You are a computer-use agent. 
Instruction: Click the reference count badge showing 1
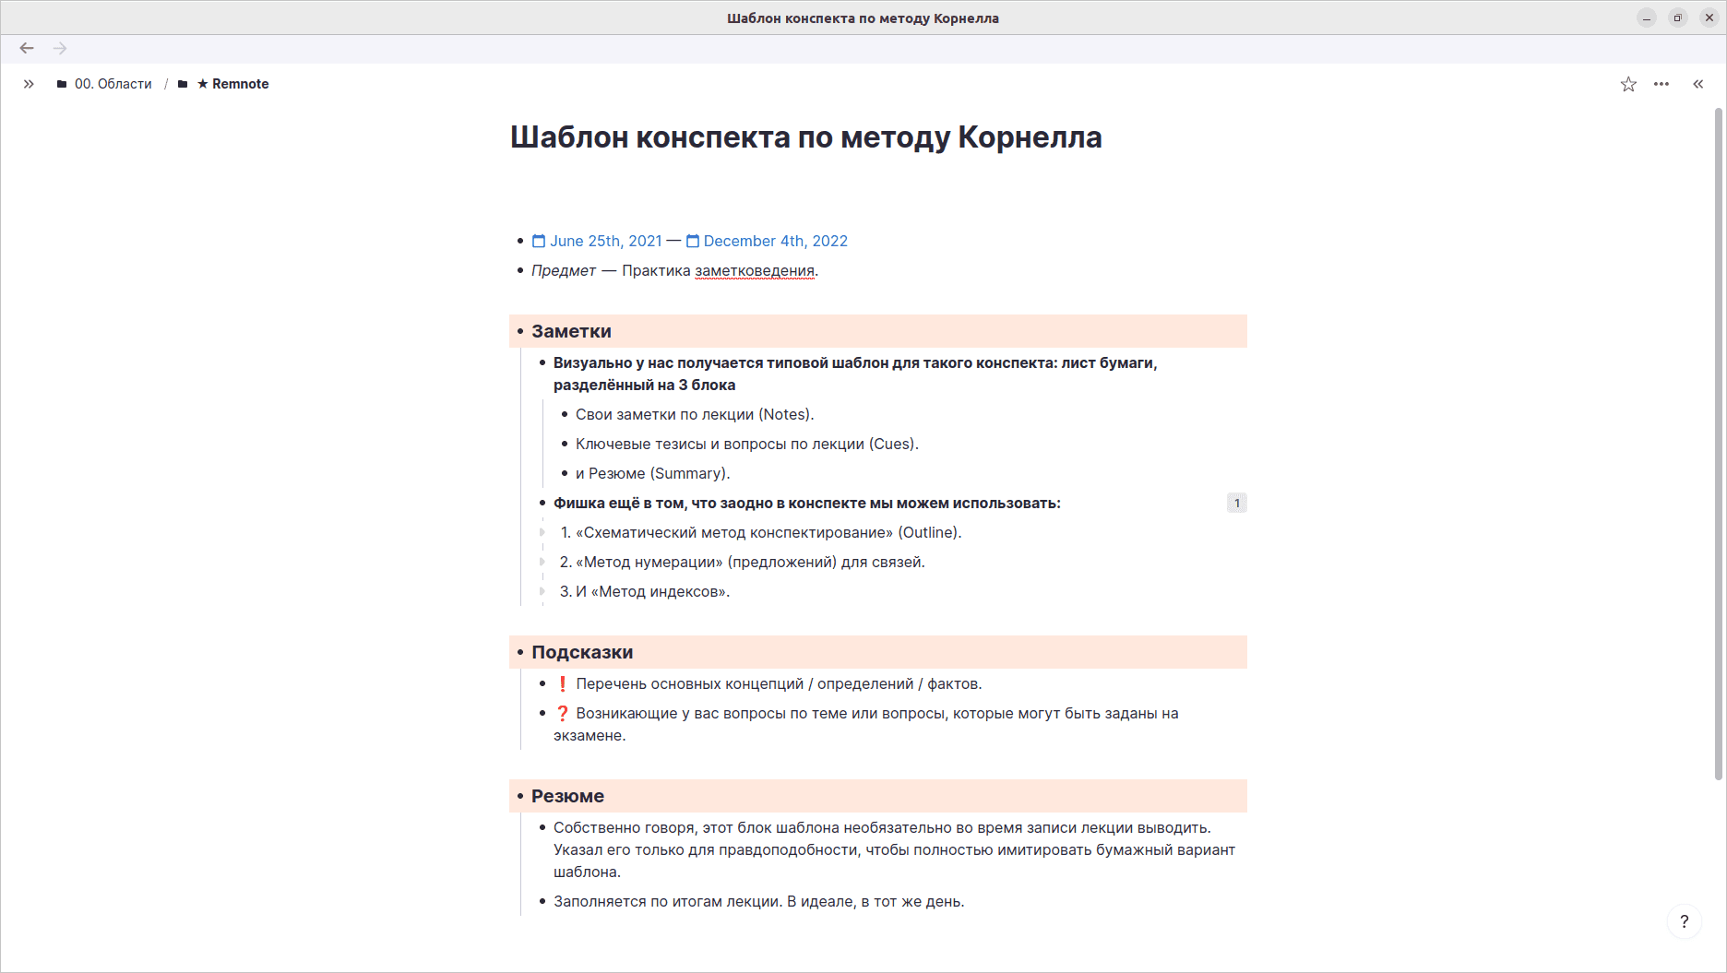1237,503
